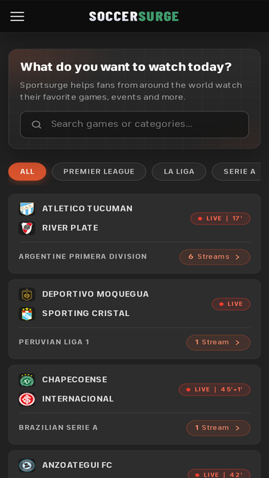Screen dimensions: 269x478
Task: Expand the Brazilian Serie A stream chevron
Action: (237, 429)
